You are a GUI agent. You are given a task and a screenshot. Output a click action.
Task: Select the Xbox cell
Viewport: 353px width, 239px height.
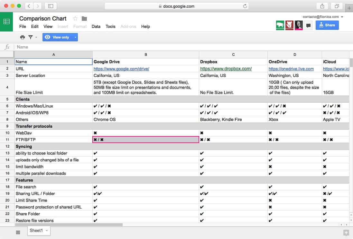click(x=295, y=119)
